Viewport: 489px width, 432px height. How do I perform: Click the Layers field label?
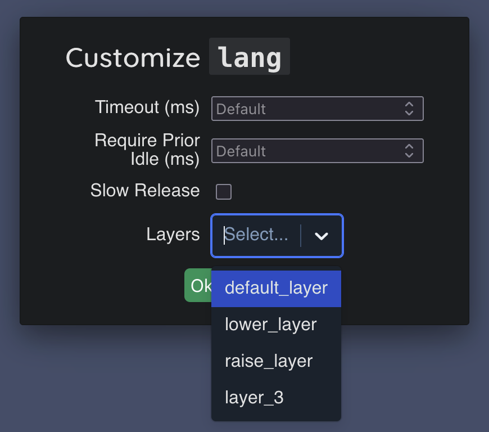tap(173, 235)
